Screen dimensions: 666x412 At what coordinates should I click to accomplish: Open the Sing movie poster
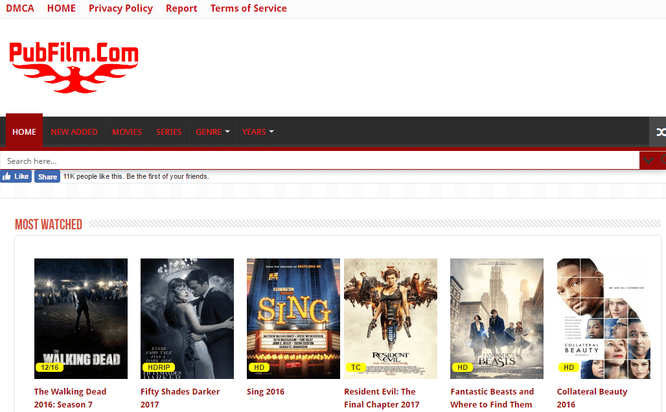click(x=293, y=319)
